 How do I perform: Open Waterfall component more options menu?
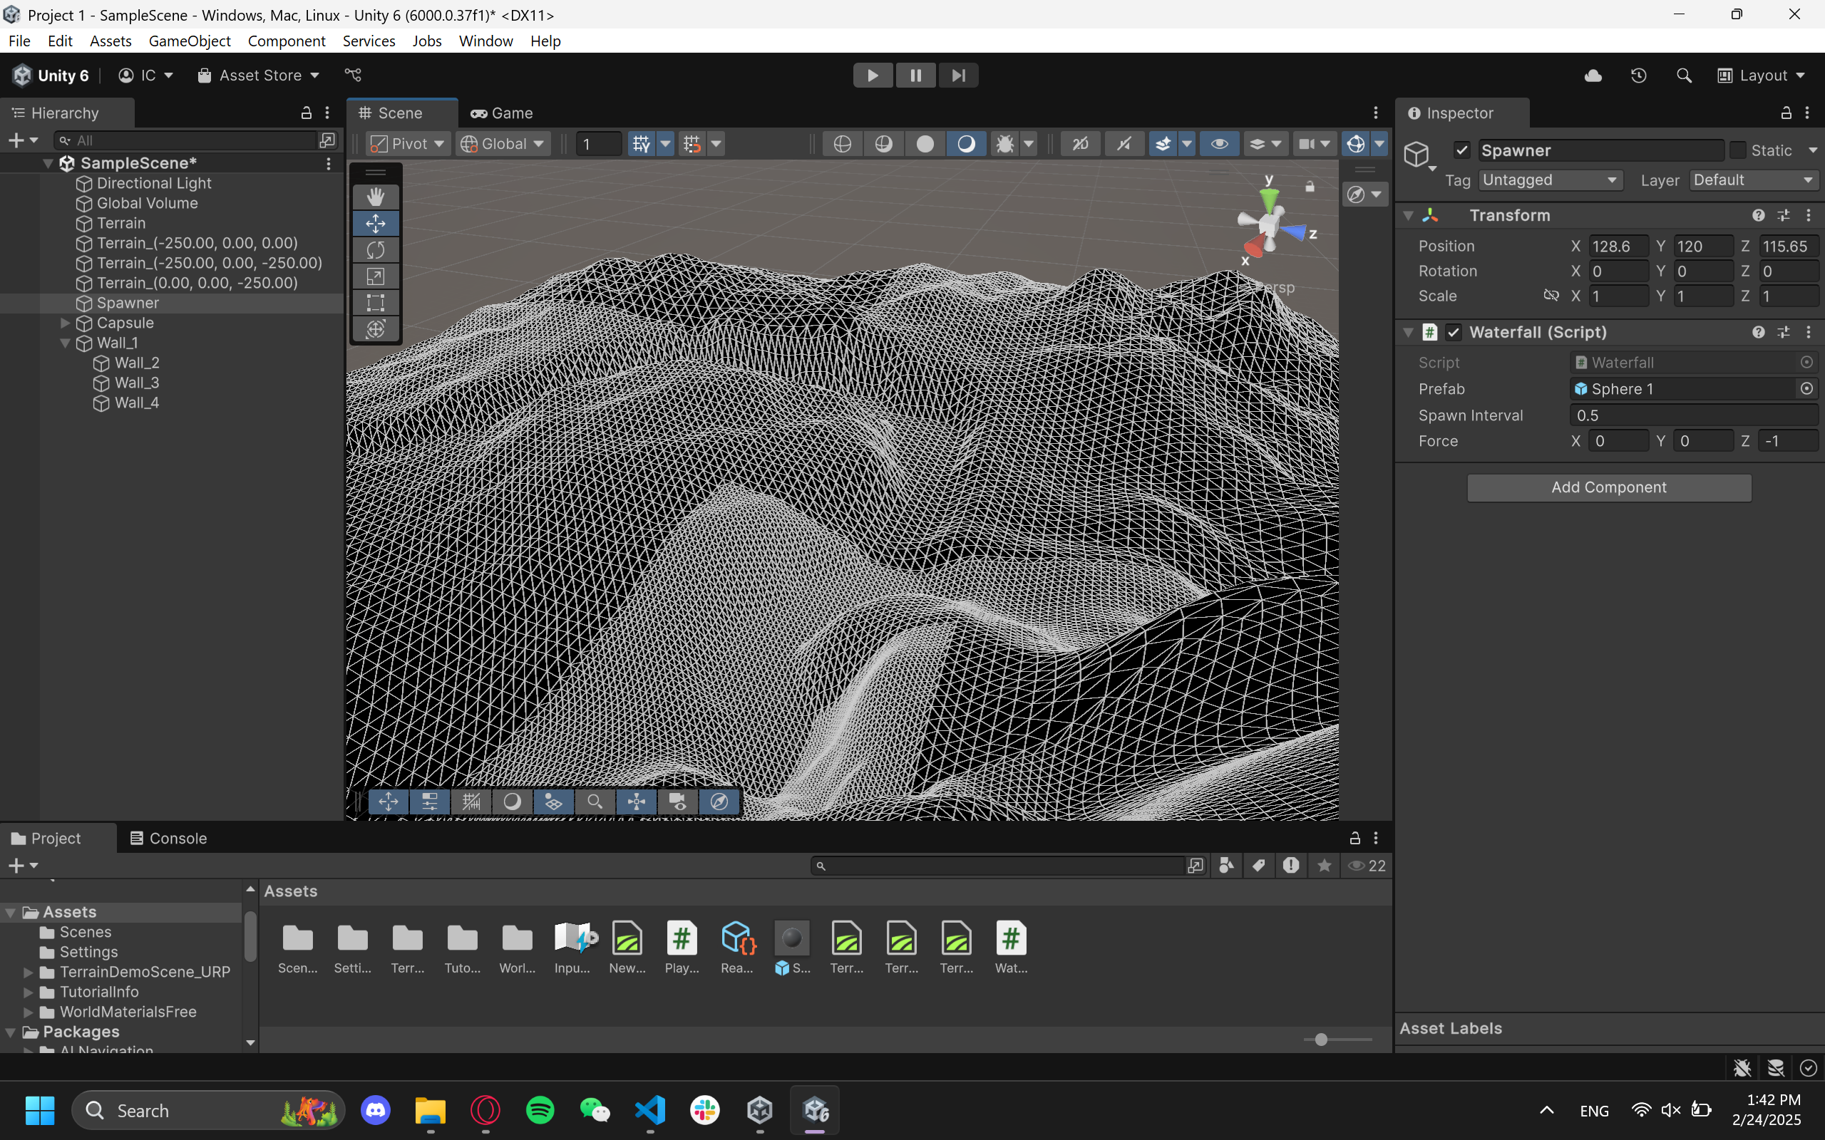coord(1809,333)
